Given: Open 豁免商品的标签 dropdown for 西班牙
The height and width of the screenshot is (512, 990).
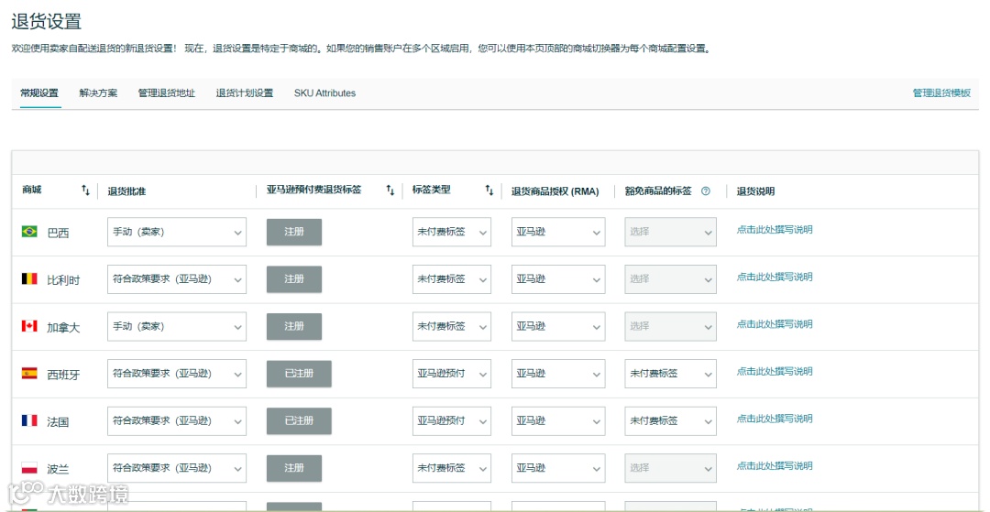Looking at the screenshot, I should click(670, 374).
